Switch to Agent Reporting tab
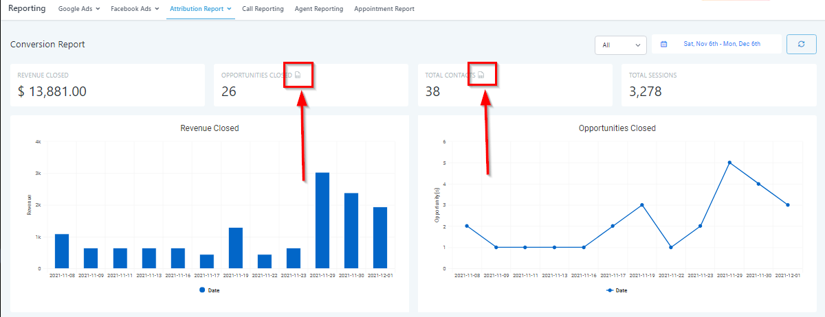The width and height of the screenshot is (825, 317). pos(319,9)
